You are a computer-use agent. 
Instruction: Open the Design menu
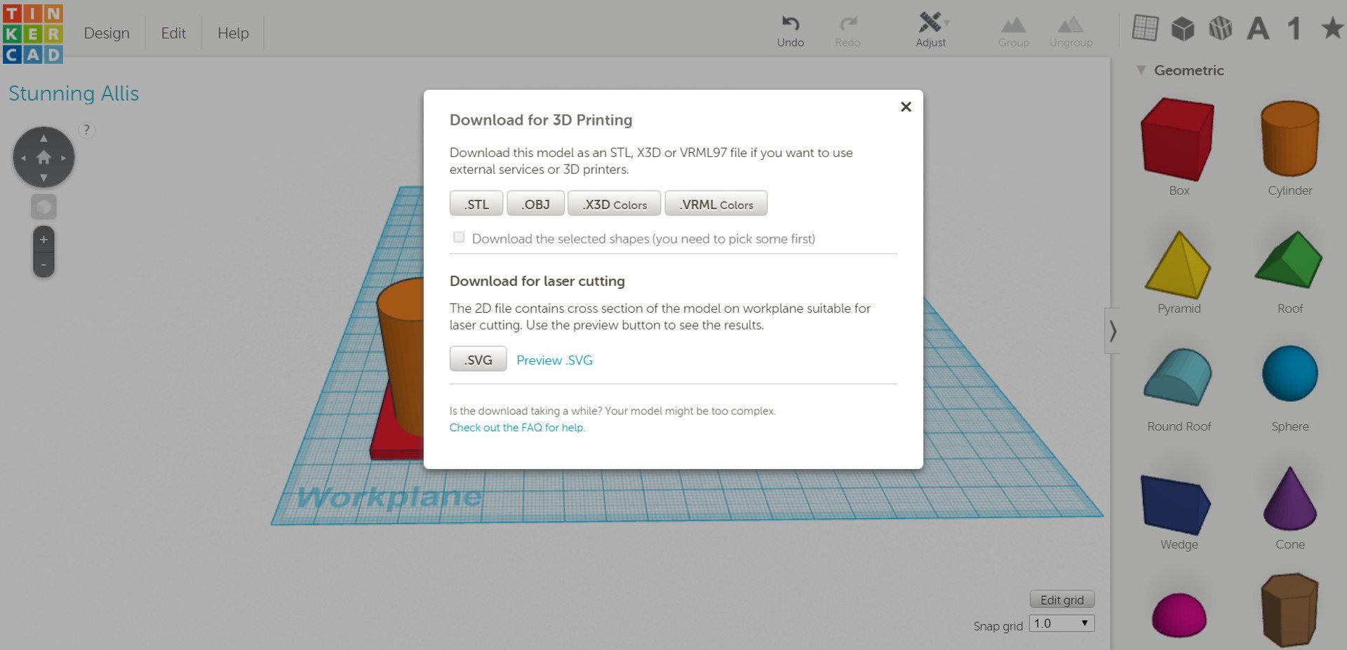(x=107, y=32)
